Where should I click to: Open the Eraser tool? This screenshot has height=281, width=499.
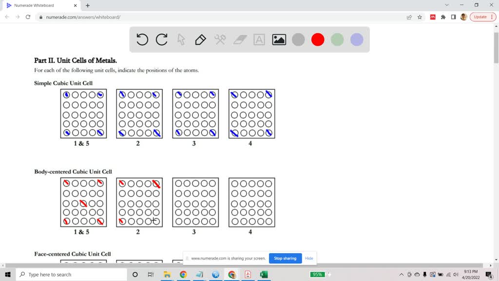[239, 40]
